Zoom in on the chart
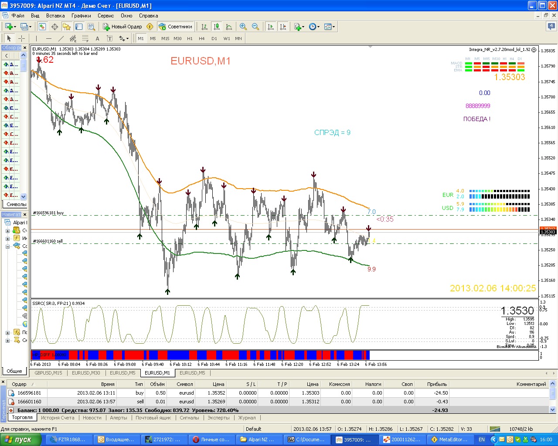 [243, 27]
